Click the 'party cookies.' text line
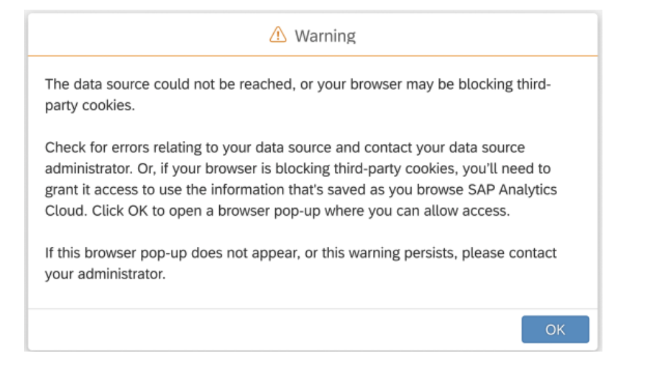 pyautogui.click(x=90, y=105)
